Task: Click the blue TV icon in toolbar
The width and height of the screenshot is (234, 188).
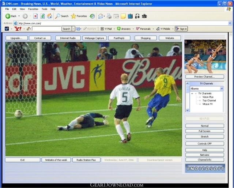Action: click(130, 16)
